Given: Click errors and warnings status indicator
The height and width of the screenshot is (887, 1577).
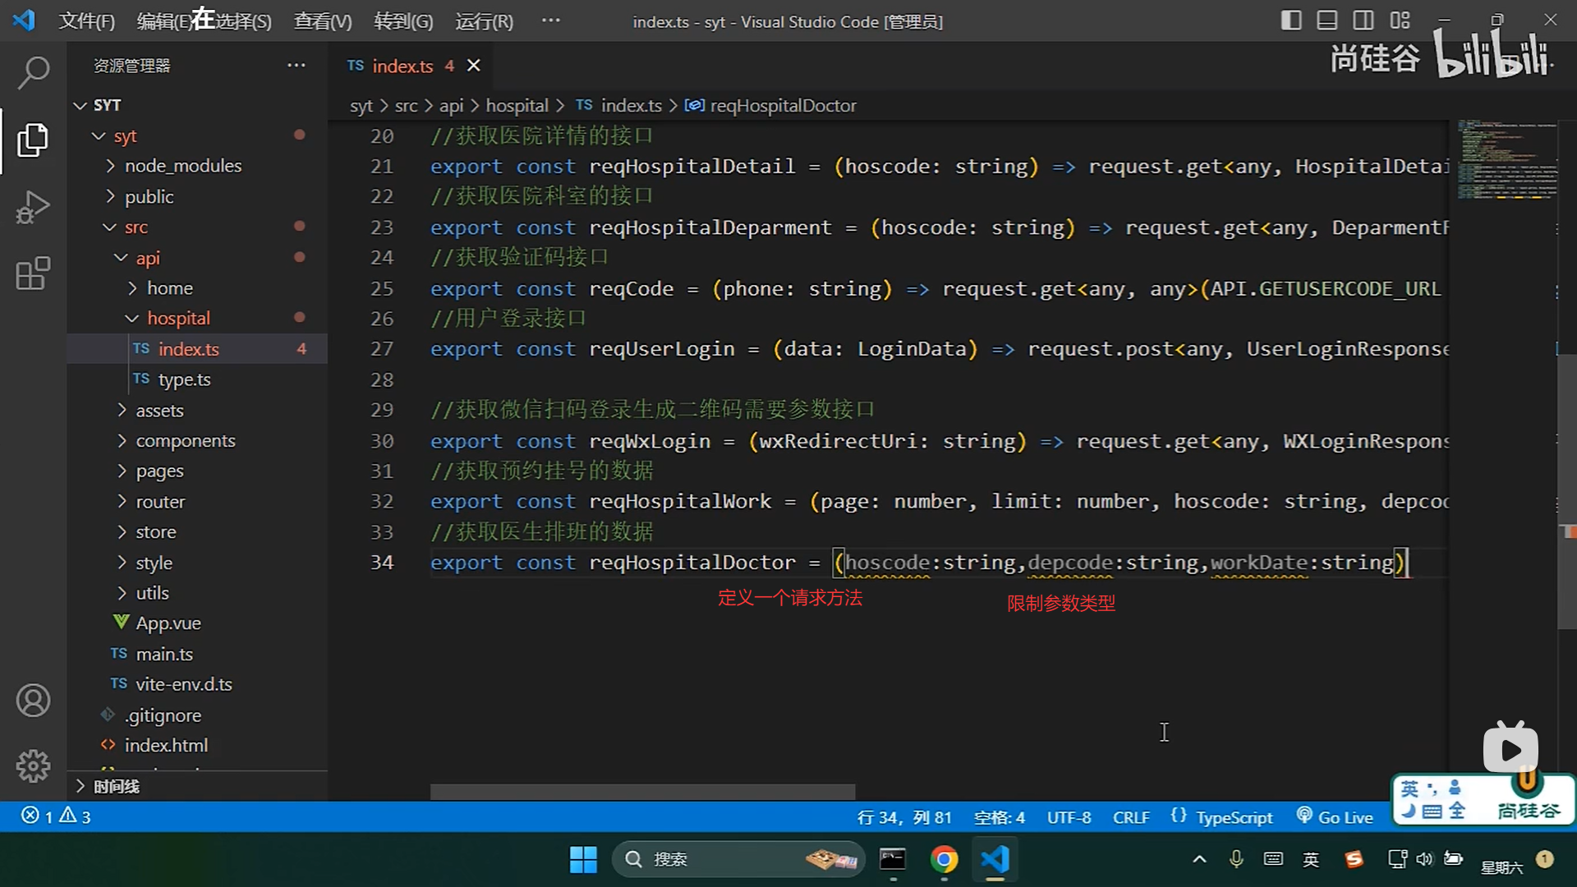Looking at the screenshot, I should coord(56,816).
